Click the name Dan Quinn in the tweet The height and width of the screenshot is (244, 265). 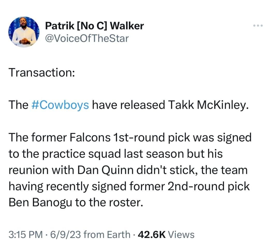click(x=105, y=170)
